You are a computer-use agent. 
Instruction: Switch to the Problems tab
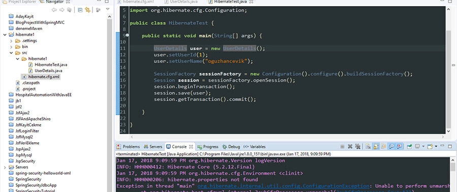coord(128,147)
